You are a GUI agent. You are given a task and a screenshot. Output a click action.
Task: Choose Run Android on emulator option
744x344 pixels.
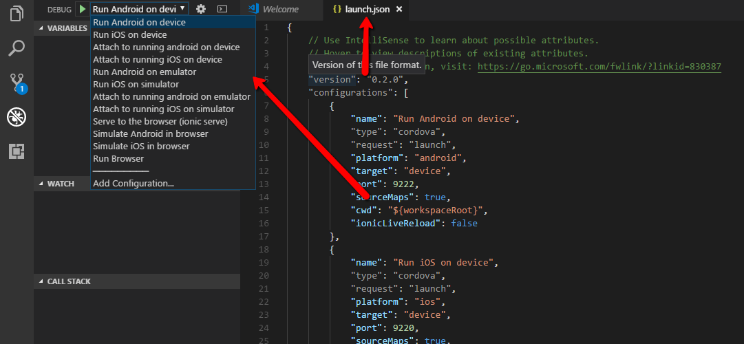click(x=145, y=72)
